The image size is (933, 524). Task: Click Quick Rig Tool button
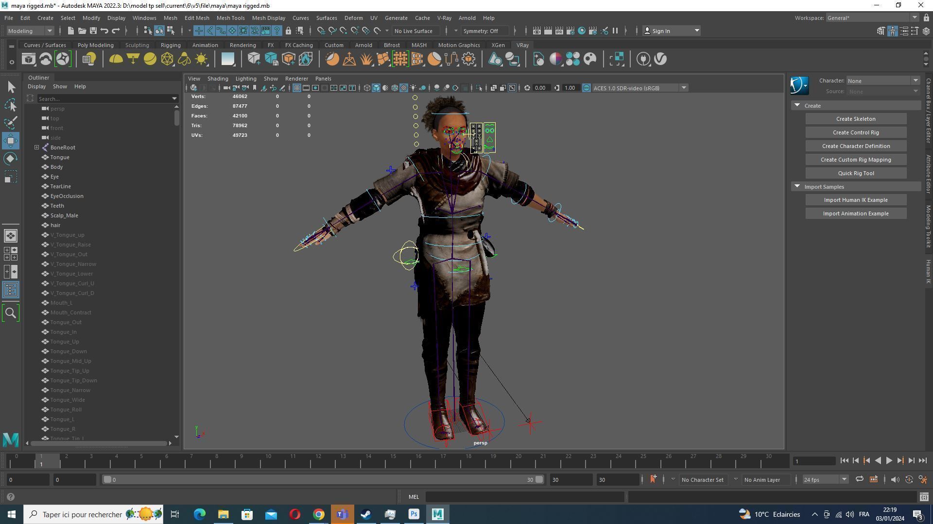tap(856, 173)
